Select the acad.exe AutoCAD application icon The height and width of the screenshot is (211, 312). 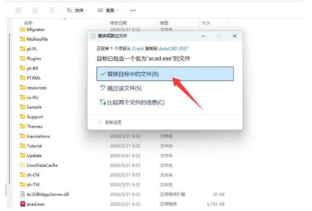[22, 204]
